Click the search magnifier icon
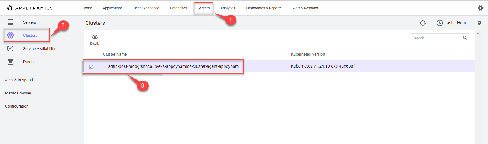Image resolution: width=488 pixels, height=144 pixels. pyautogui.click(x=465, y=38)
